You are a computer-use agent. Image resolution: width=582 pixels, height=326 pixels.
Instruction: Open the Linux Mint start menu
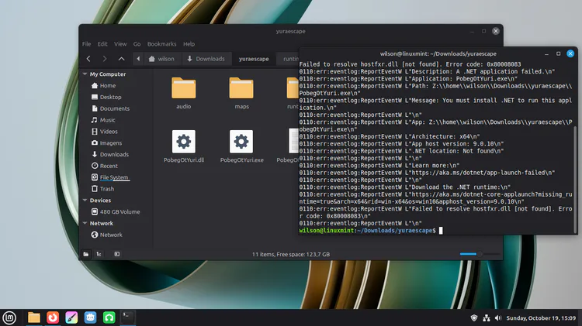[9, 317]
